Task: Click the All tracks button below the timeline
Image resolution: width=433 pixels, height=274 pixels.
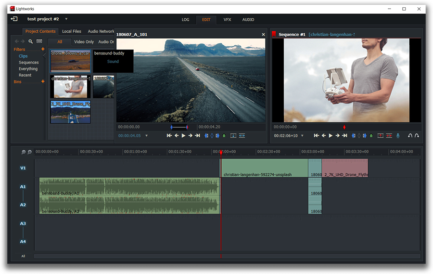Action: pyautogui.click(x=23, y=256)
